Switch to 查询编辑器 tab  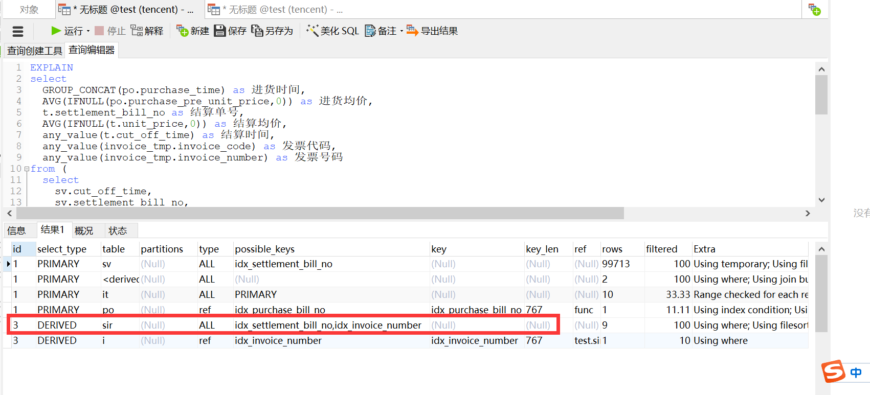(92, 50)
